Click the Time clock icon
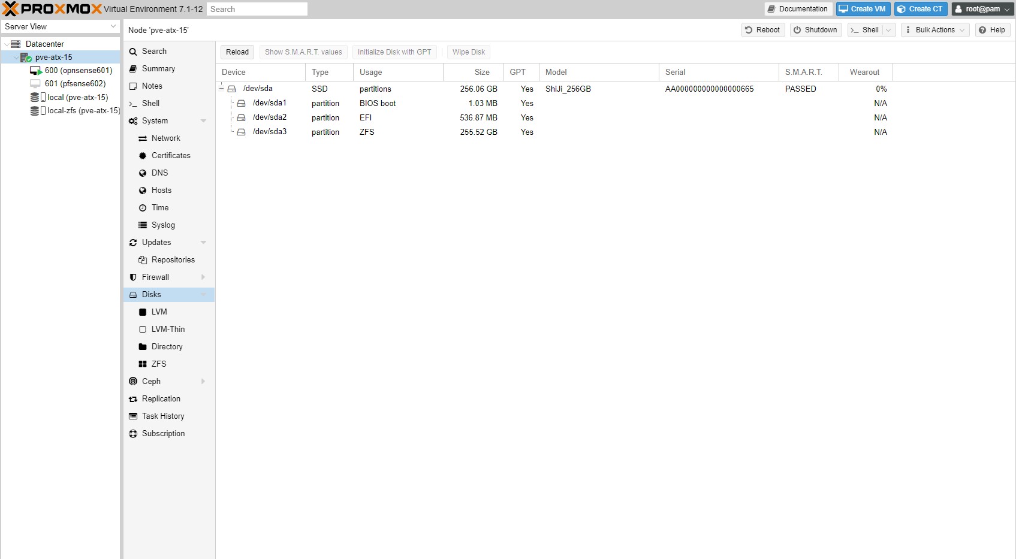 coord(143,208)
